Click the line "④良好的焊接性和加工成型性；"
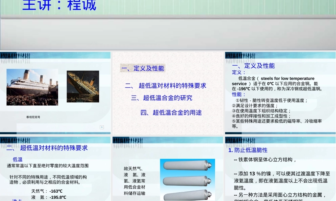The image size is (336, 201). pyautogui.click(x=262, y=116)
